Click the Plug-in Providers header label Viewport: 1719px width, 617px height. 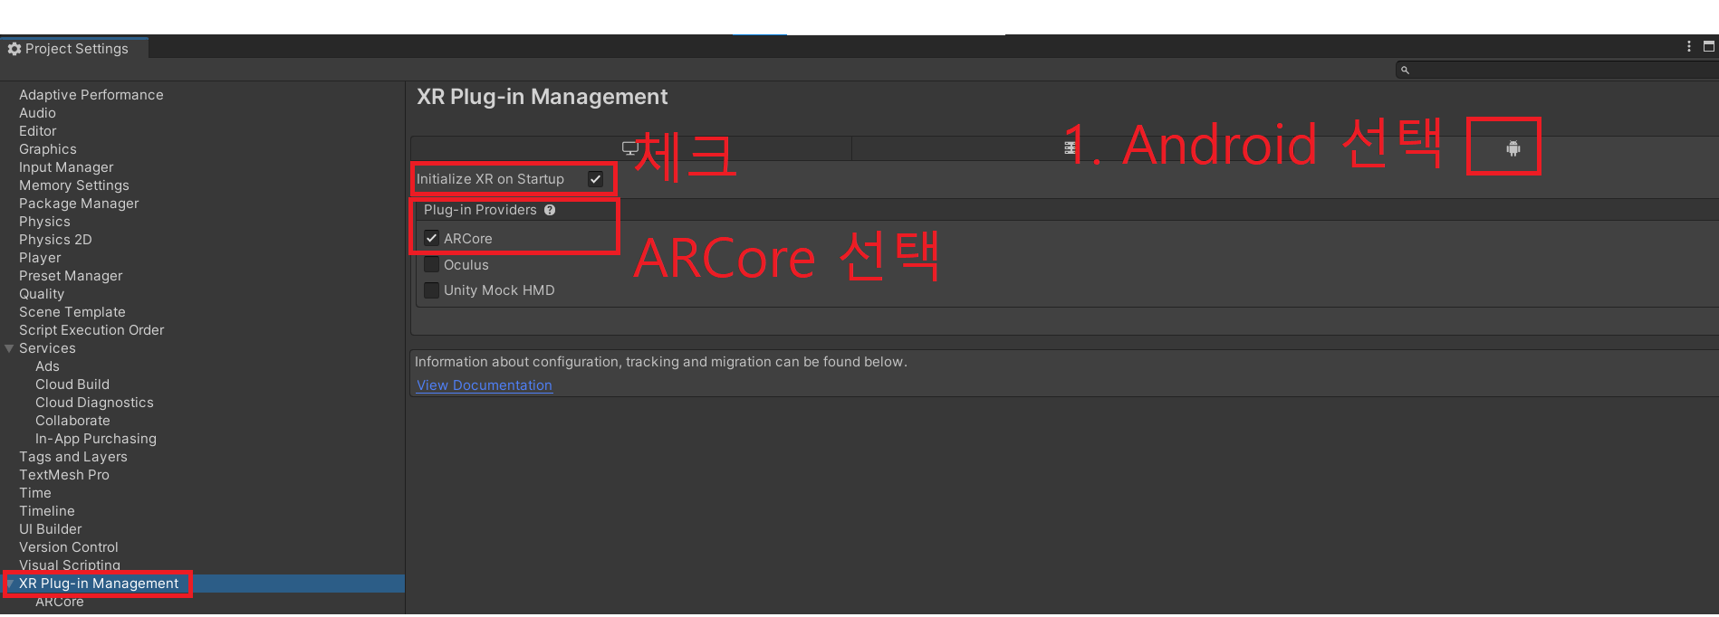[x=480, y=210]
